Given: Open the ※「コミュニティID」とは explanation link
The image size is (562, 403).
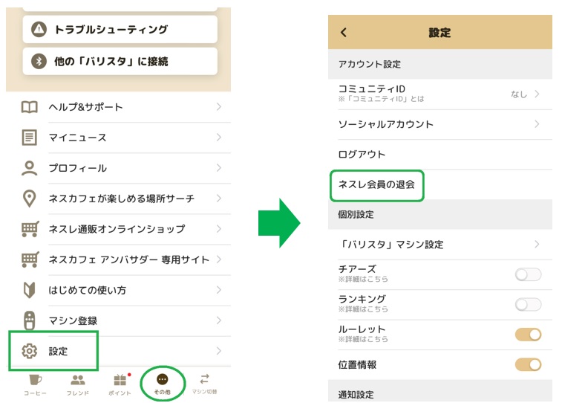Looking at the screenshot, I should click(381, 99).
